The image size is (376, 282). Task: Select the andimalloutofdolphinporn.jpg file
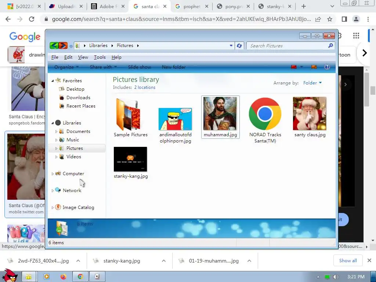point(175,126)
